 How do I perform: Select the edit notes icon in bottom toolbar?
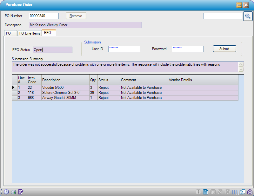(21, 192)
